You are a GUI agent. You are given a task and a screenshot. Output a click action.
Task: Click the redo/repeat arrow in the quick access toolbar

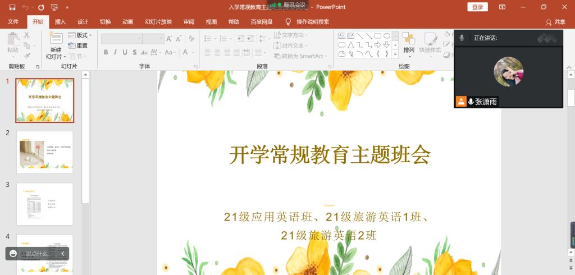[x=41, y=7]
